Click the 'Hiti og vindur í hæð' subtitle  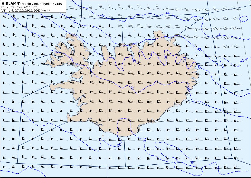(x=36, y=4)
